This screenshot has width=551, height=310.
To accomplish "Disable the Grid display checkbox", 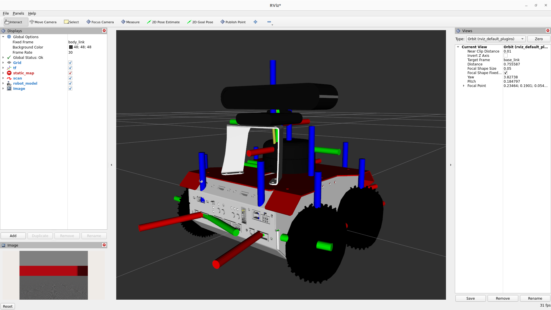I will tap(70, 63).
